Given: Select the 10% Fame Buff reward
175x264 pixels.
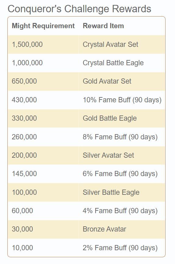Looking at the screenshot, I should coord(122,100).
